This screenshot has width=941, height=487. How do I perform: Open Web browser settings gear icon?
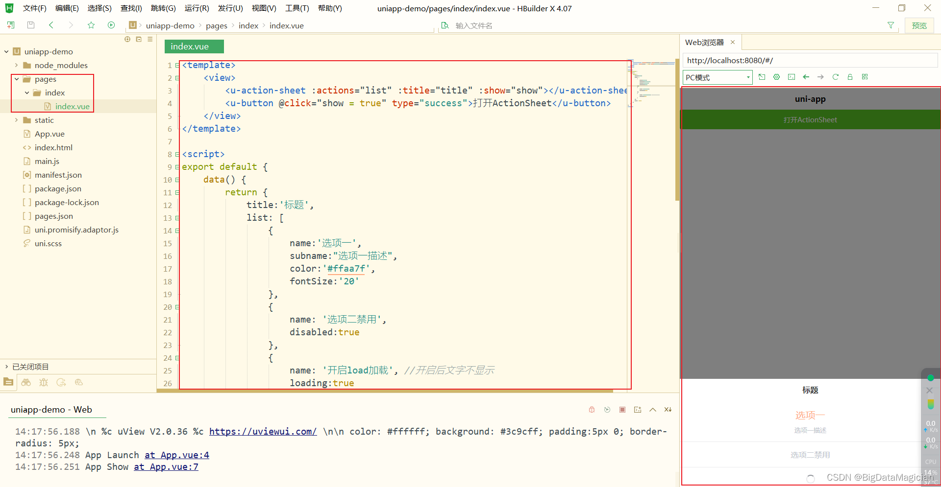[776, 77]
